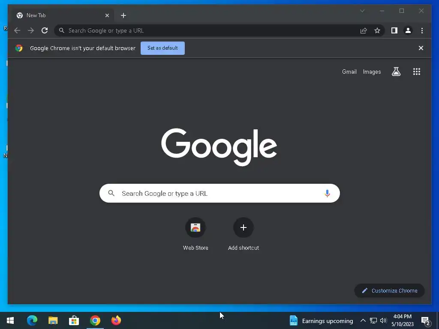This screenshot has height=329, width=439.
Task: Share this page icon in address bar
Action: 364,30
